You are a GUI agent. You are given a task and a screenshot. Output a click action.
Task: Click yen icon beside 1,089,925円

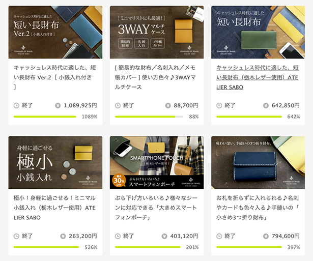(58, 105)
